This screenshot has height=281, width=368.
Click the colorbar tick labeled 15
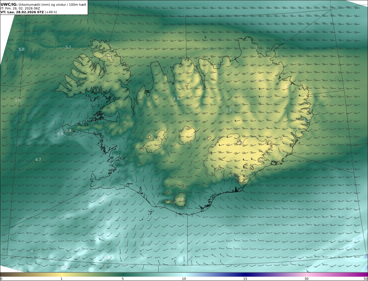tap(245, 279)
